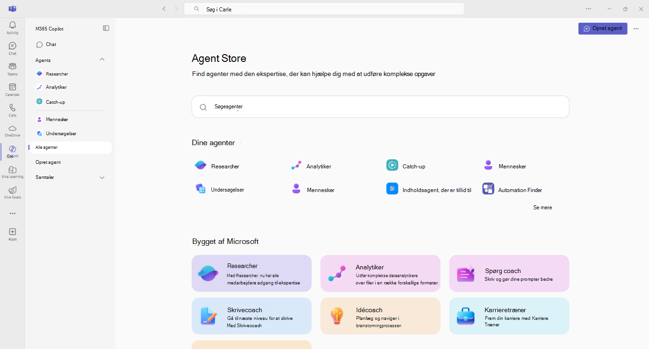Go to Teams icon in rail
649x349 pixels.
pyautogui.click(x=12, y=69)
